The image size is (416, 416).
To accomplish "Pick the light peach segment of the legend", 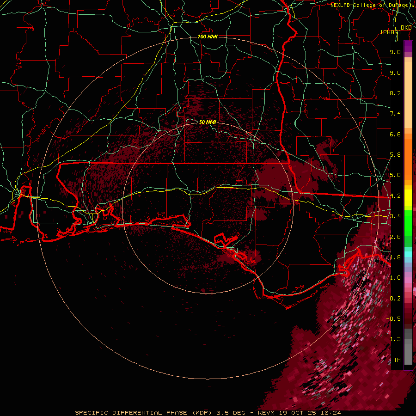I will coord(408,96).
